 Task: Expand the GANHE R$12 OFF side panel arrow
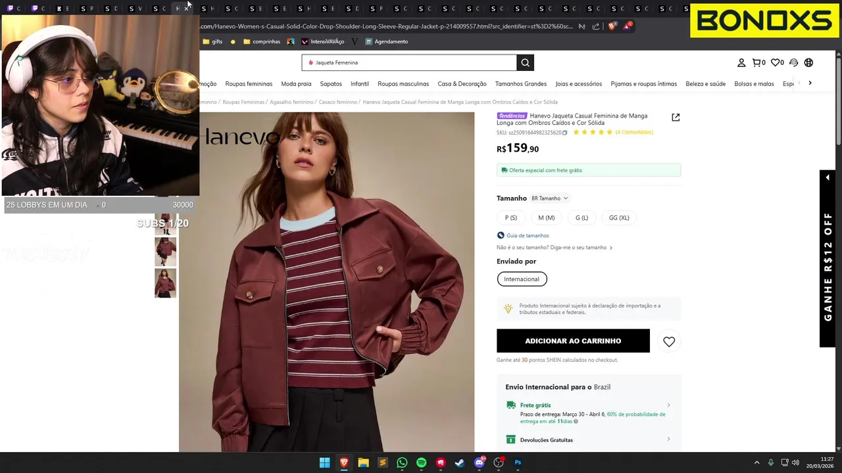click(828, 178)
